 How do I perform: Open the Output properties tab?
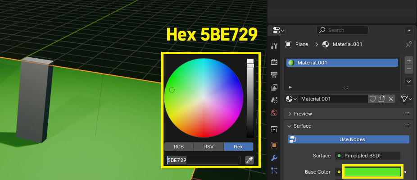274,75
